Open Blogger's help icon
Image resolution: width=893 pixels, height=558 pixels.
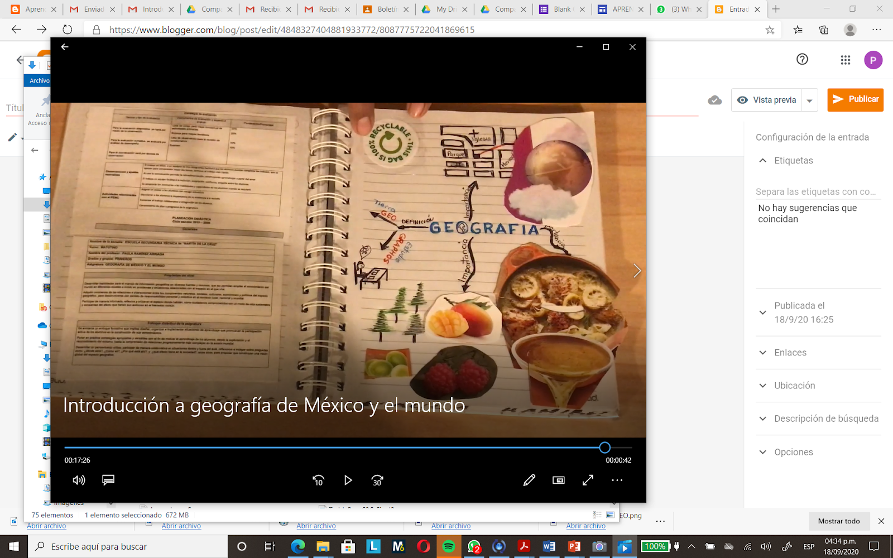pyautogui.click(x=802, y=59)
